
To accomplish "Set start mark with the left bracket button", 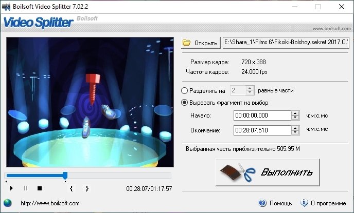I will tap(72, 188).
